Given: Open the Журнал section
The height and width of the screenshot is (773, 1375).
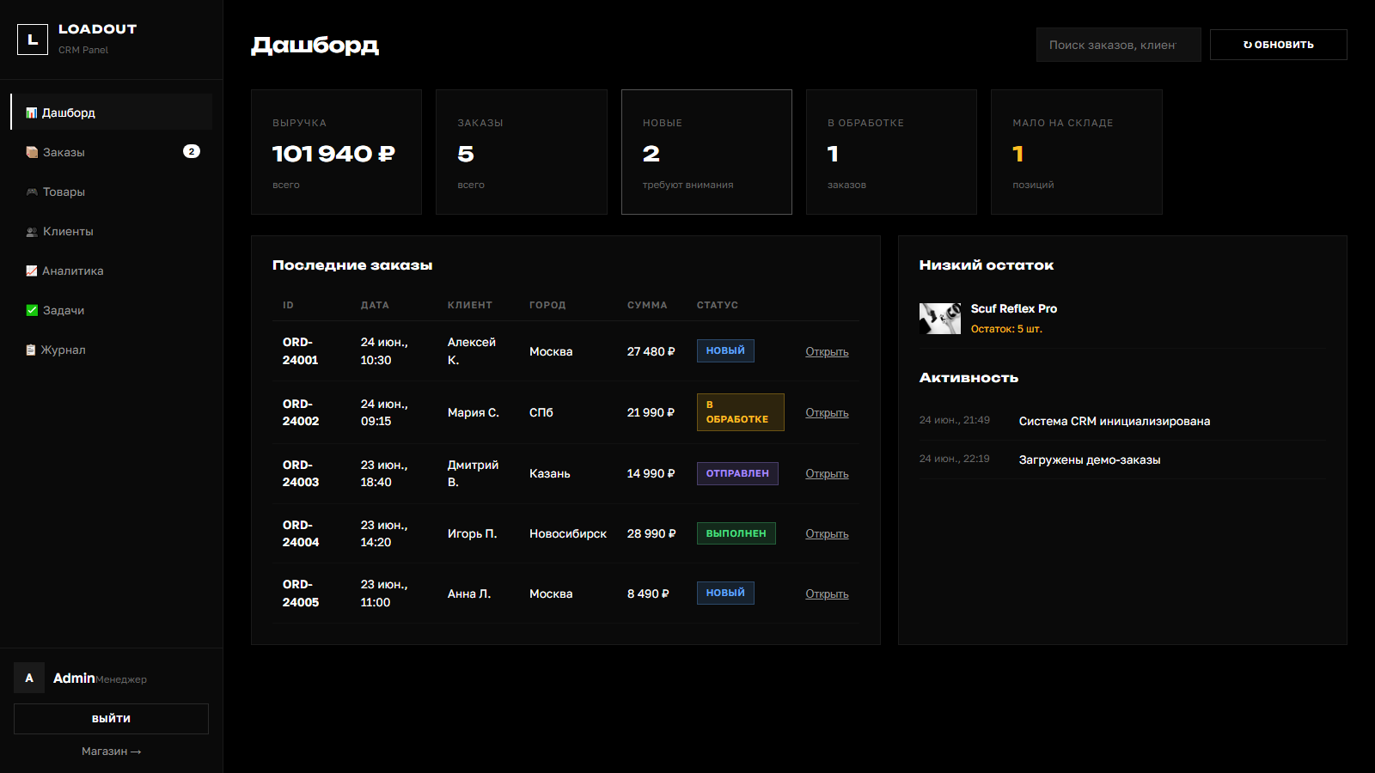Looking at the screenshot, I should click(x=112, y=350).
